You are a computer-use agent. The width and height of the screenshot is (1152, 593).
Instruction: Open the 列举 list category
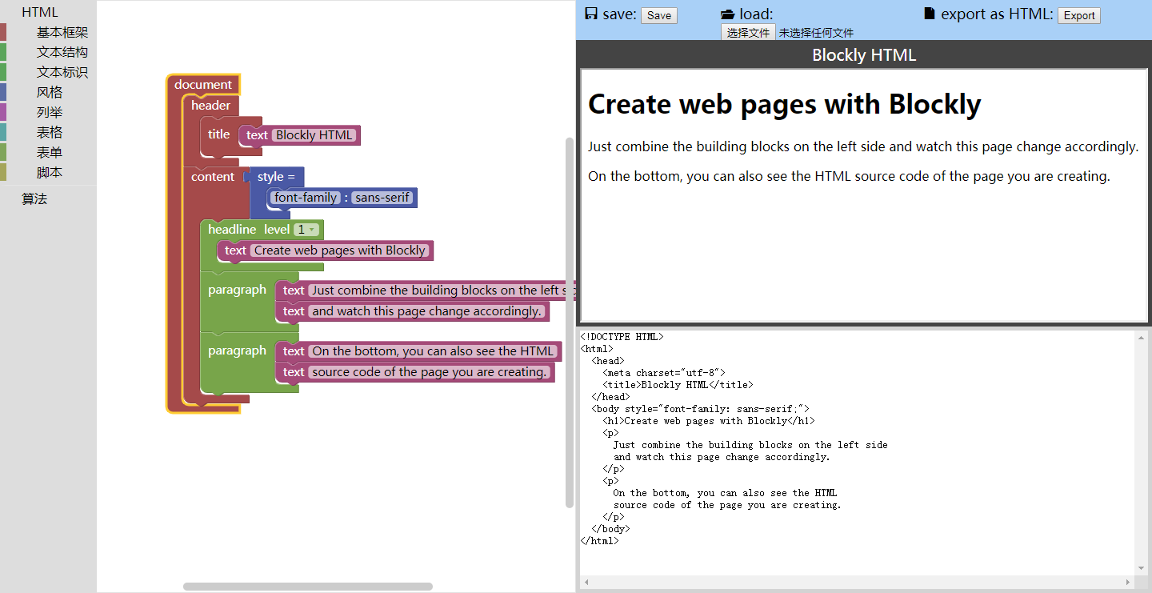(50, 112)
